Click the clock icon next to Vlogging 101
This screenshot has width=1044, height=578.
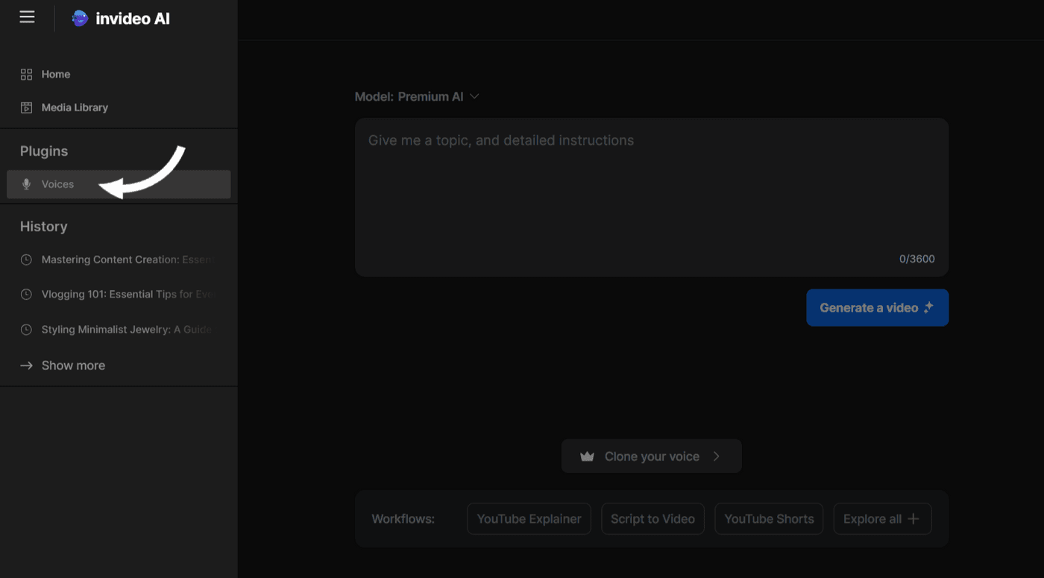click(x=25, y=294)
